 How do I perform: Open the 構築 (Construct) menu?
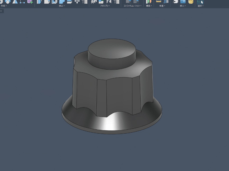[149, 6]
